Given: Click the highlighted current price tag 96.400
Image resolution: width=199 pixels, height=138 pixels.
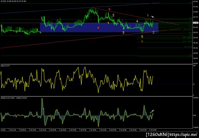Looking at the screenshot, I should point(196,23).
